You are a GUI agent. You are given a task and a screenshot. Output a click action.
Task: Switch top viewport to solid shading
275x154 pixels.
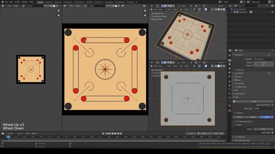219,9
